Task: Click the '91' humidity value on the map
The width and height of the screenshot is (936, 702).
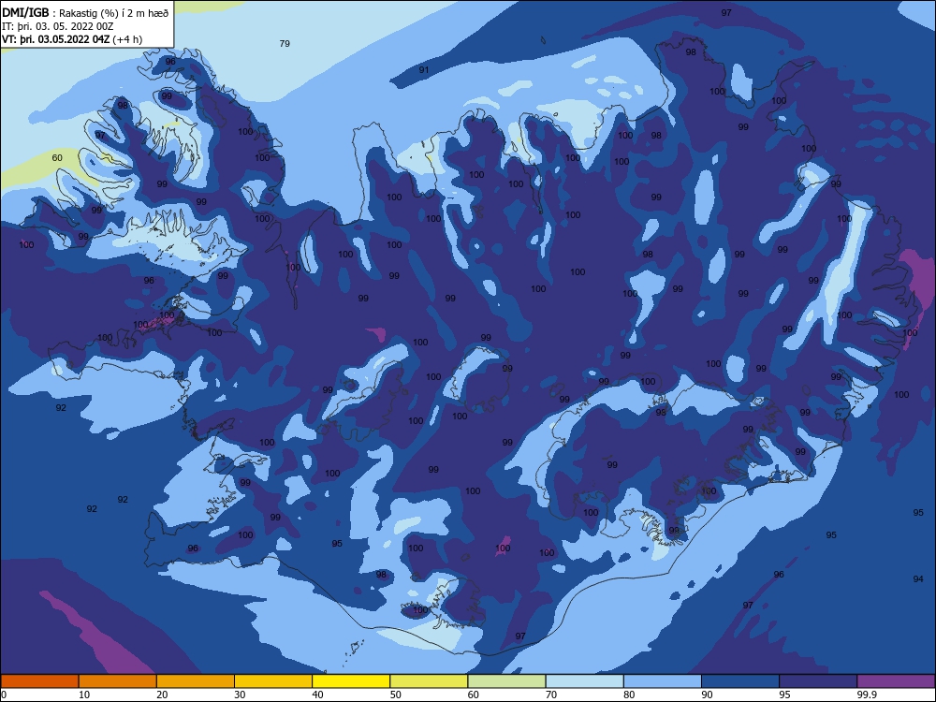Action: pos(424,70)
